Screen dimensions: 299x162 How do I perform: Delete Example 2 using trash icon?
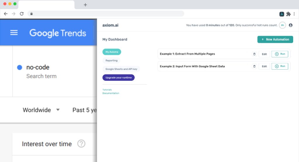254,66
